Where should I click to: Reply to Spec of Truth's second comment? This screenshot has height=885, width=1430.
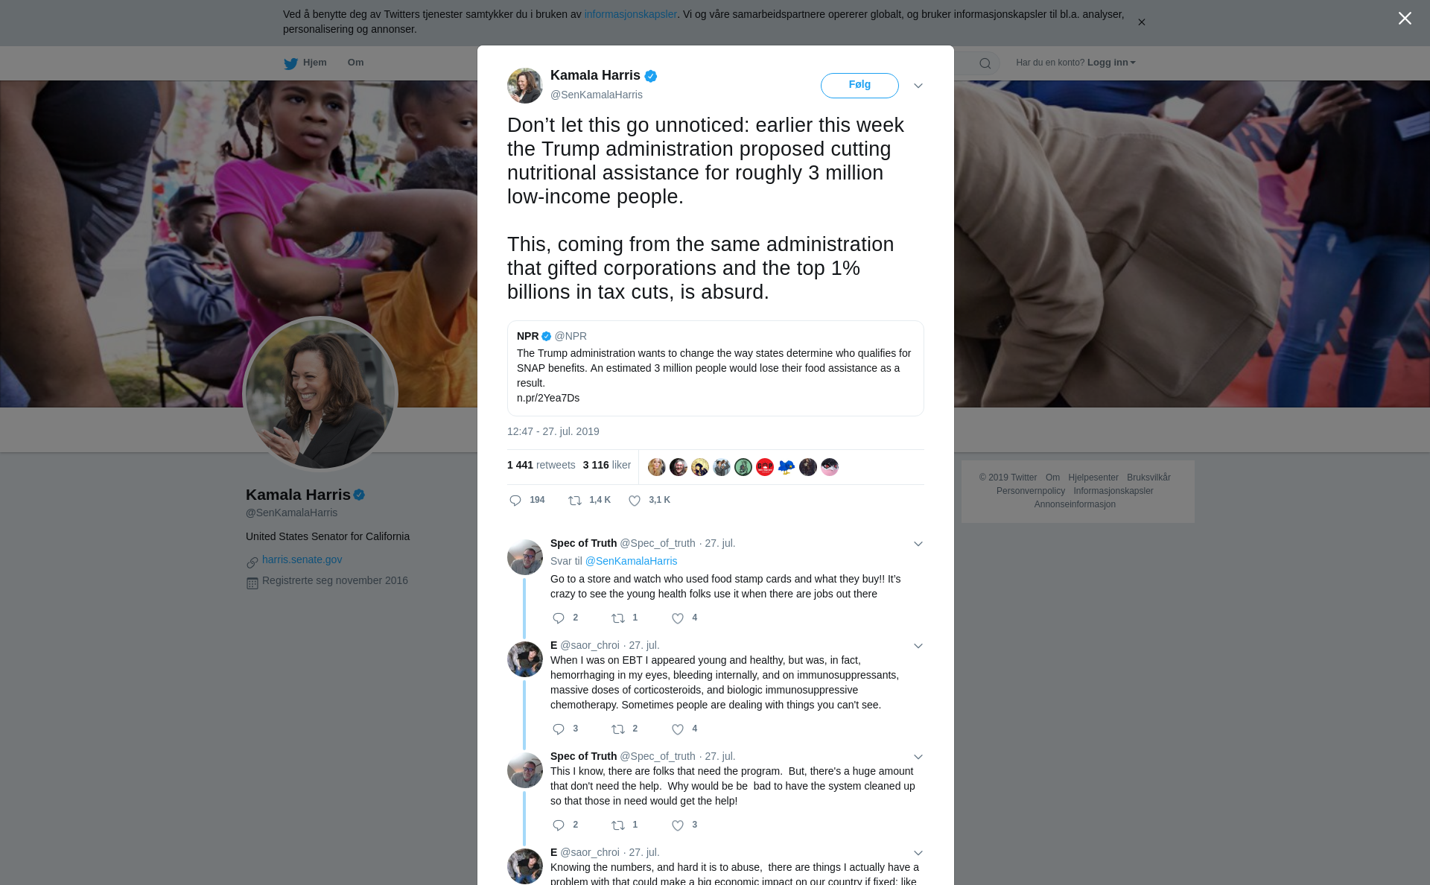[x=559, y=825]
